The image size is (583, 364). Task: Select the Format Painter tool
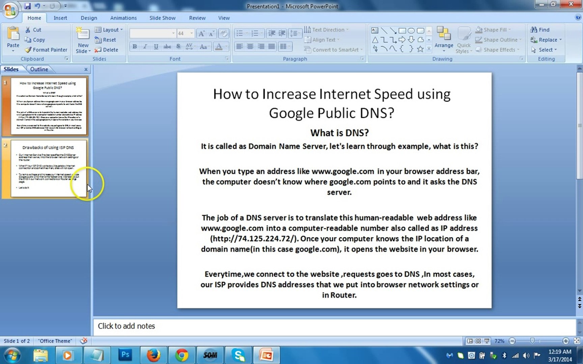(x=46, y=50)
